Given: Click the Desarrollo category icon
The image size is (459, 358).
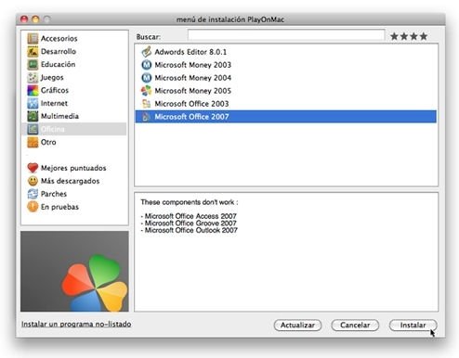Looking at the screenshot, I should (x=33, y=51).
